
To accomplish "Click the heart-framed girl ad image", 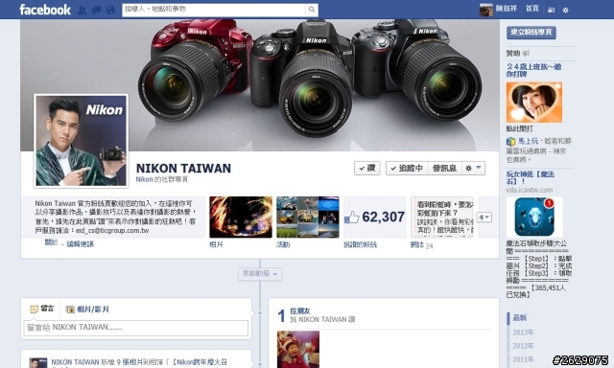I will 534,103.
